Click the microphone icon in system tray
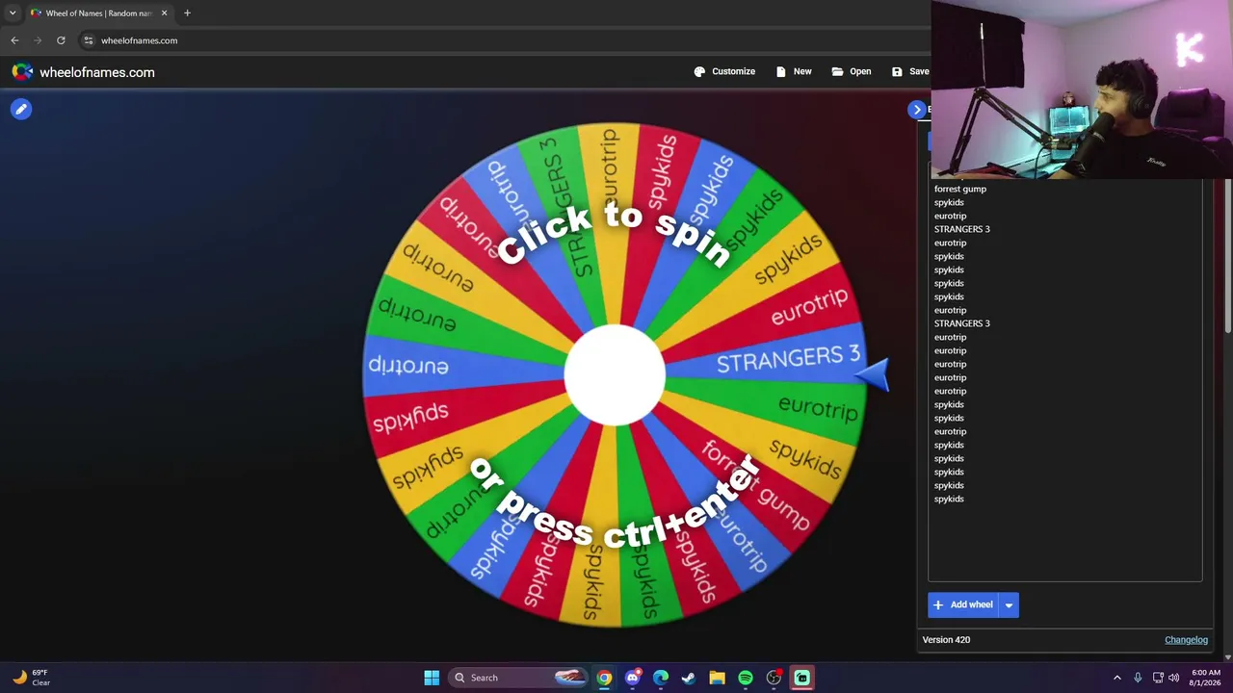Image resolution: width=1233 pixels, height=693 pixels. pyautogui.click(x=1138, y=678)
